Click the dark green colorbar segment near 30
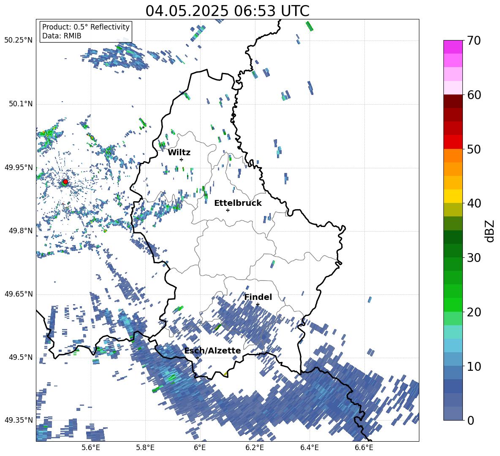The width and height of the screenshot is (500, 456). click(x=453, y=251)
